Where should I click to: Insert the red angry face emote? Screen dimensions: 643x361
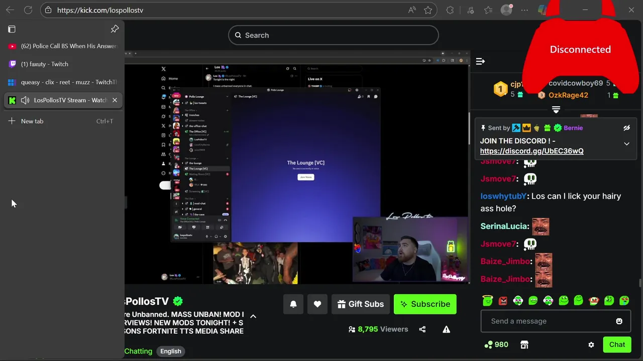503,300
